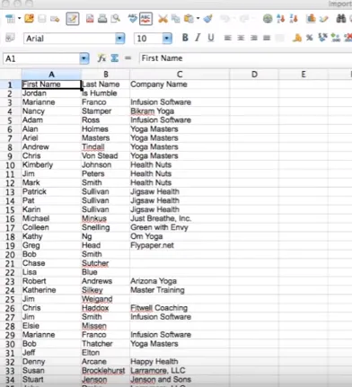The image size is (352, 387).
Task: Open the Paste options dropdown arrow
Action: pyautogui.click(x=198, y=19)
